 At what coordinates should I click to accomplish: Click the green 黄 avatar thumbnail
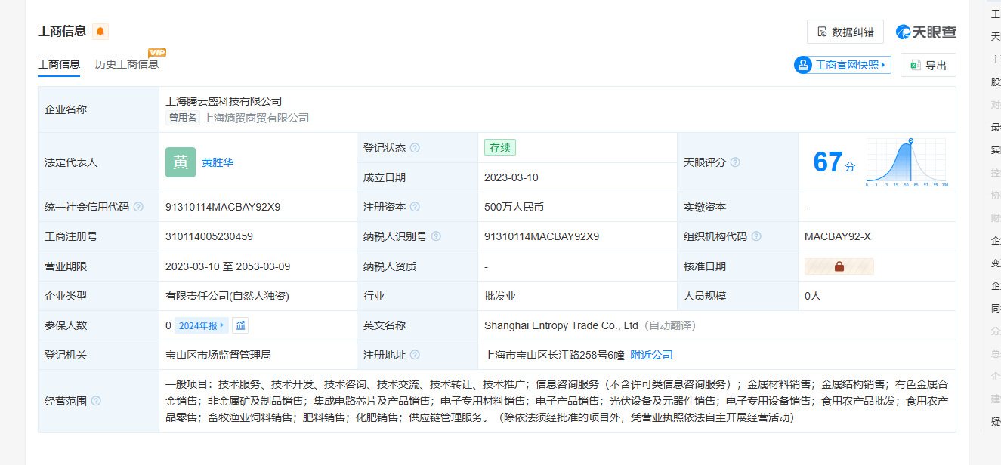pos(181,162)
